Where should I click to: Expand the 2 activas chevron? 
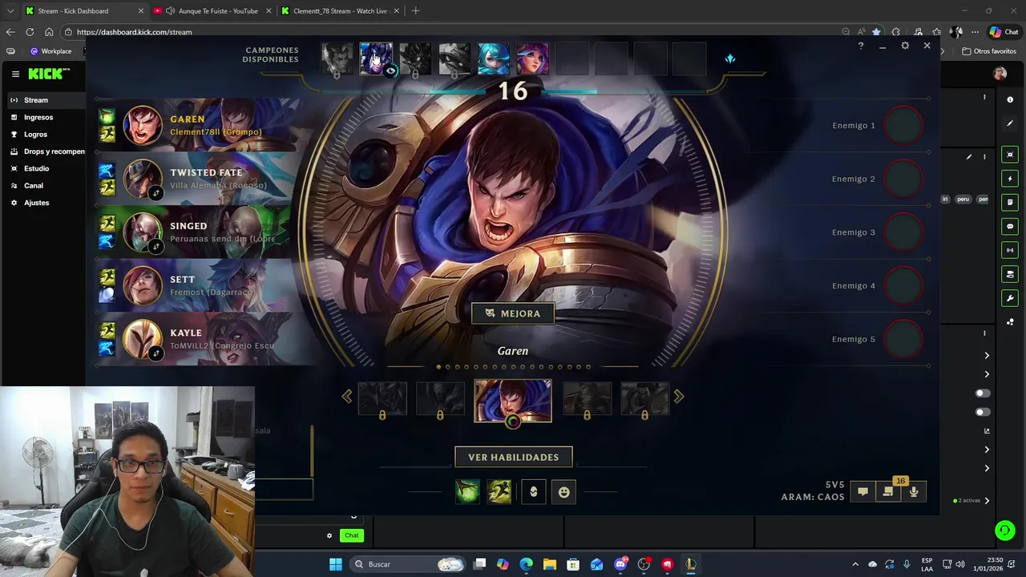[x=987, y=501]
